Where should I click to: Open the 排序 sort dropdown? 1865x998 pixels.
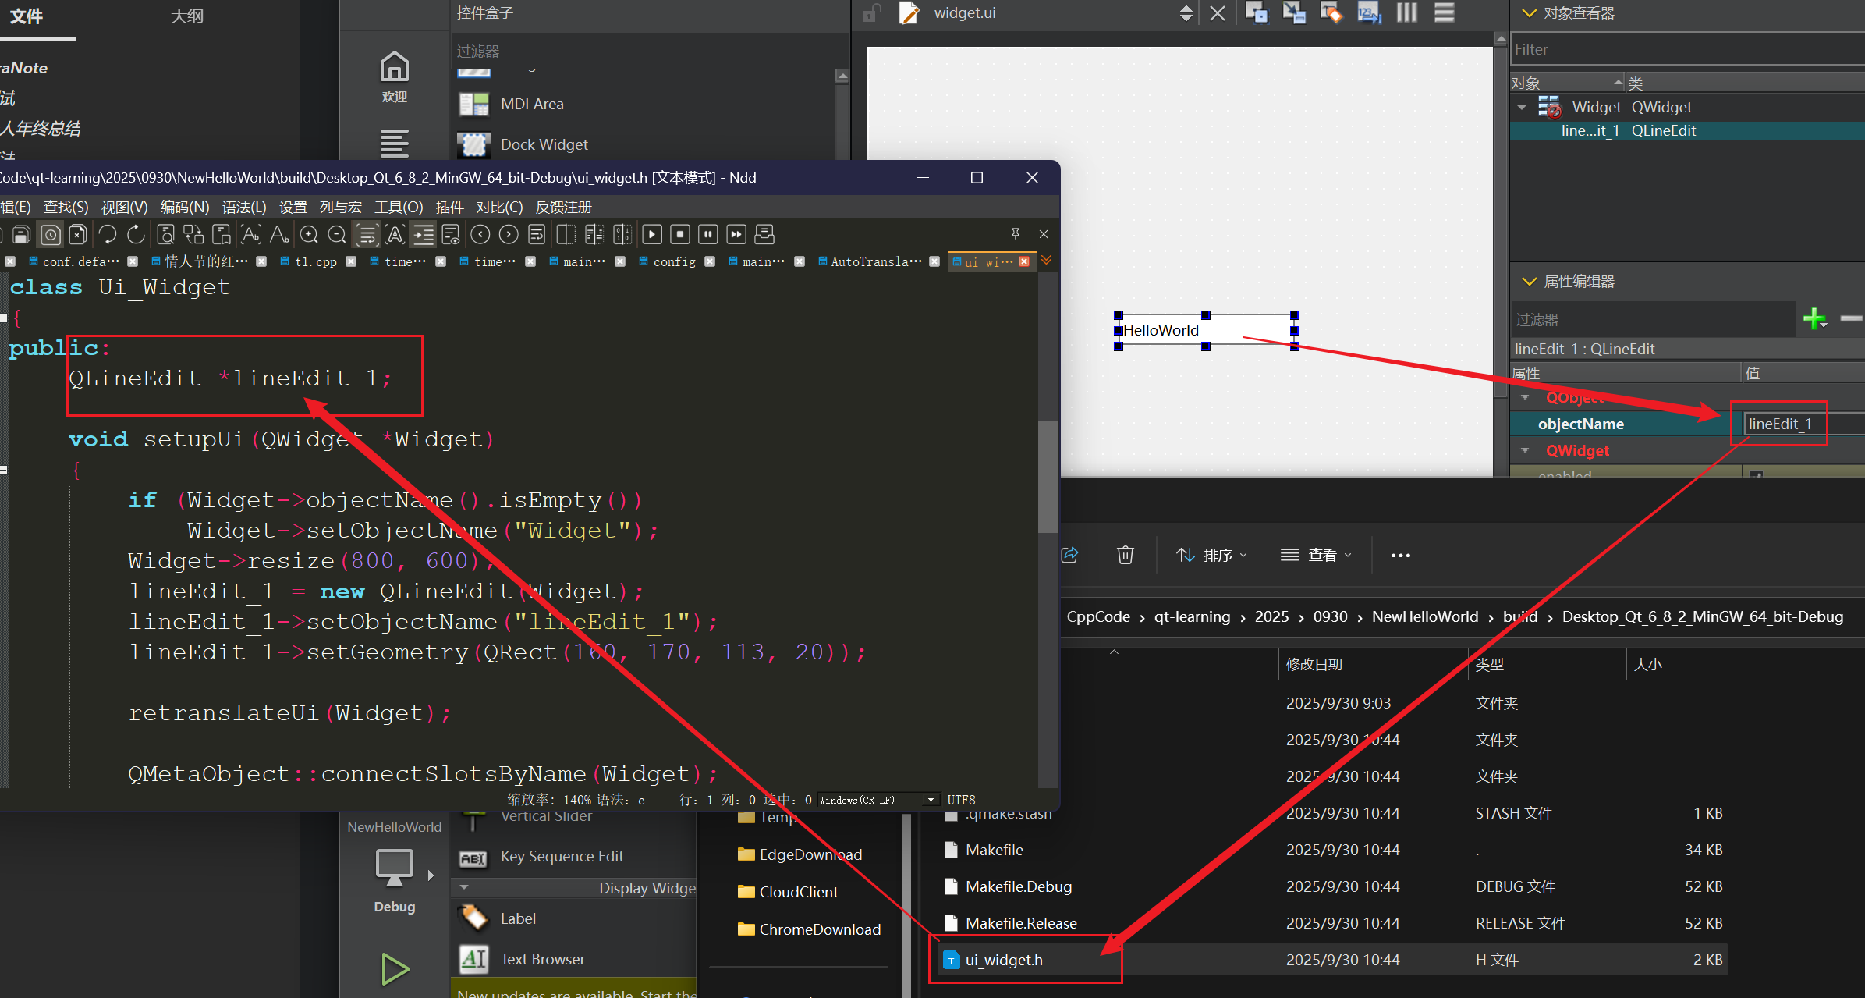tap(1212, 555)
